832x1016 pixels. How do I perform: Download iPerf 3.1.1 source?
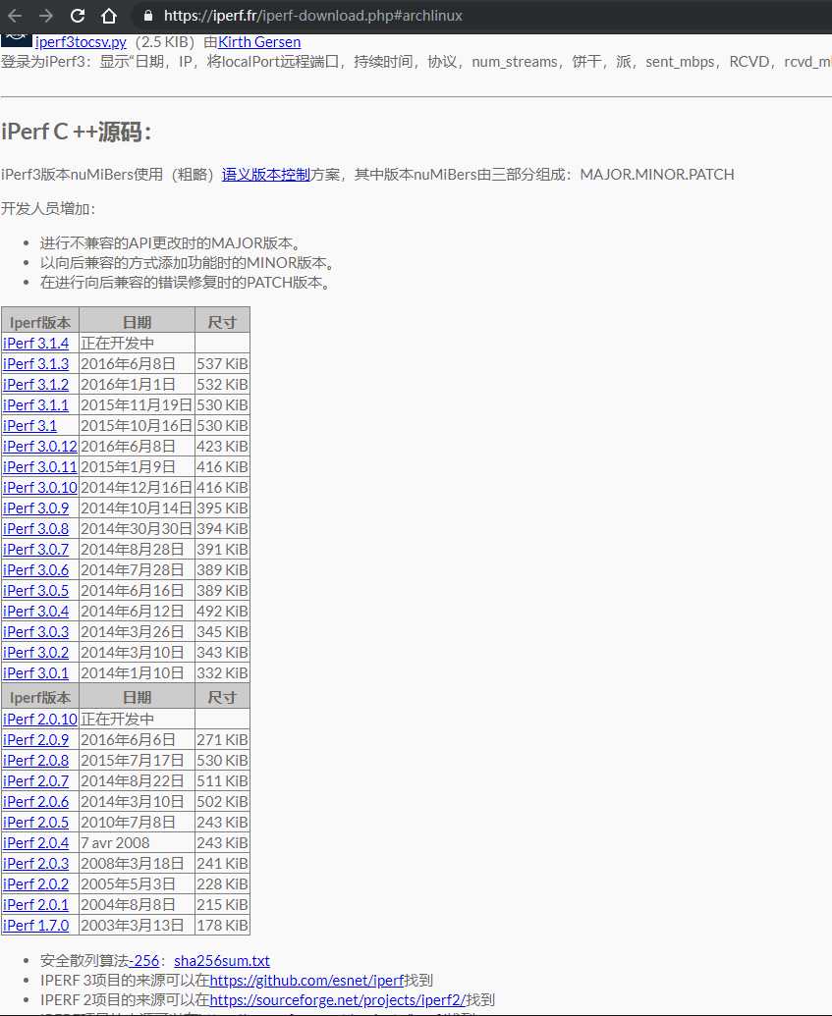(x=35, y=405)
